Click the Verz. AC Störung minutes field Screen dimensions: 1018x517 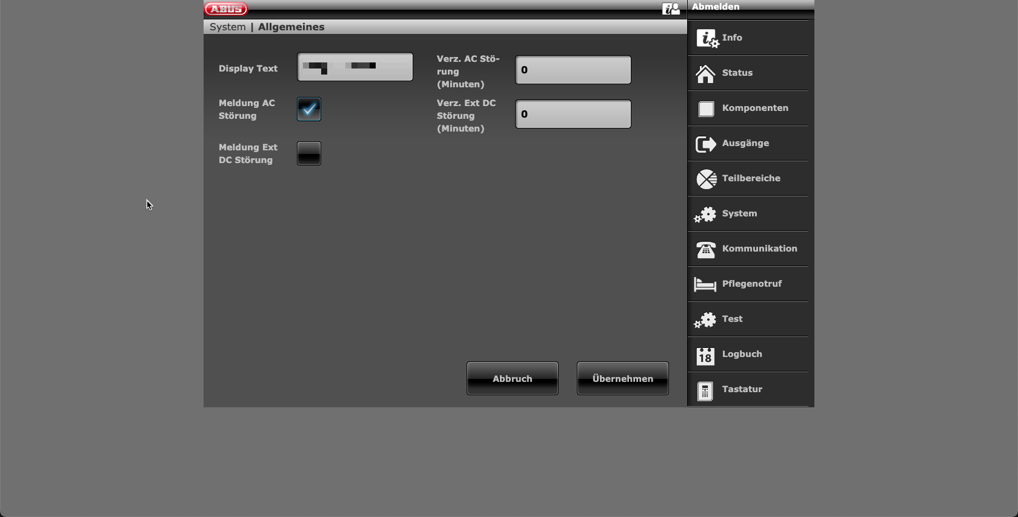[x=573, y=70]
